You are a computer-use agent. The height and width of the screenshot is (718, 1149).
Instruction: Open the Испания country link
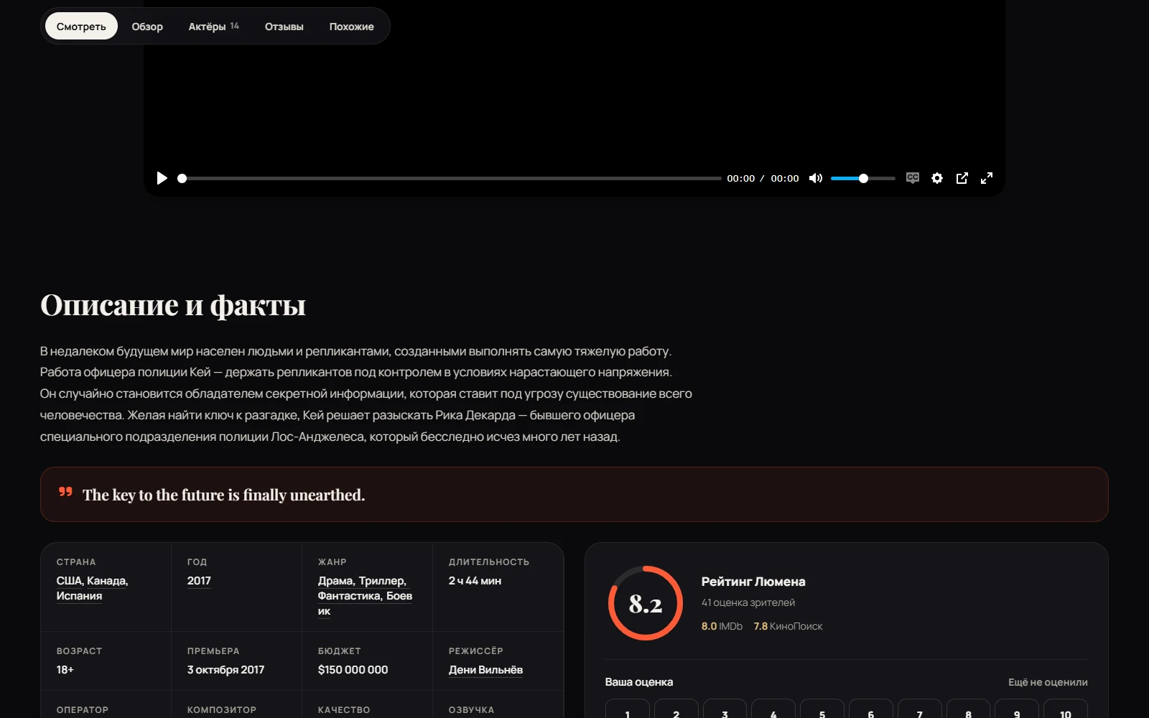coord(79,596)
